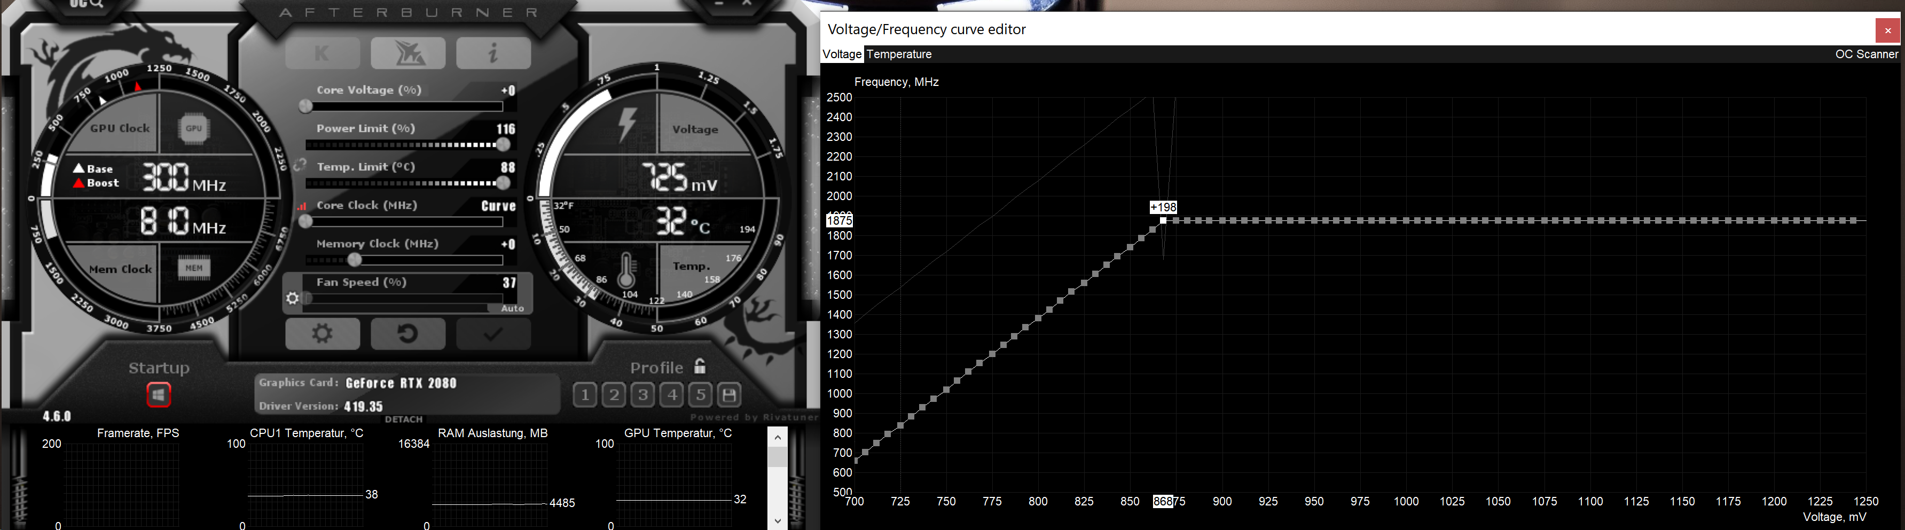
Task: Click the GPU chip icon on the clock gauge
Action: 194,128
